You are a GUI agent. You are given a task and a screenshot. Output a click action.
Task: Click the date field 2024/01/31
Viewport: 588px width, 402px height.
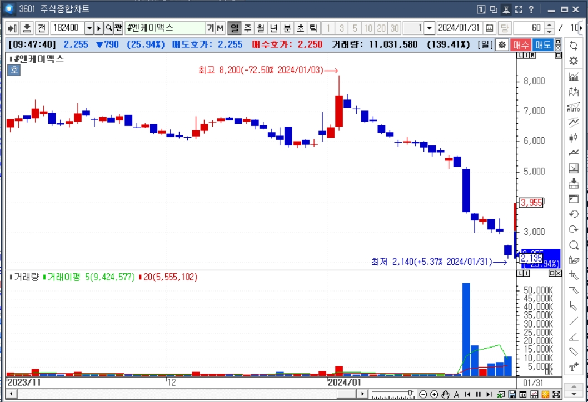460,28
